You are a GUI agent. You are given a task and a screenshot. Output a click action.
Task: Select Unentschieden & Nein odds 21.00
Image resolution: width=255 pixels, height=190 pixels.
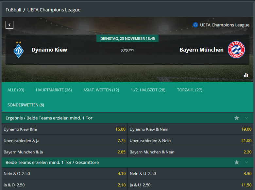click(x=191, y=140)
